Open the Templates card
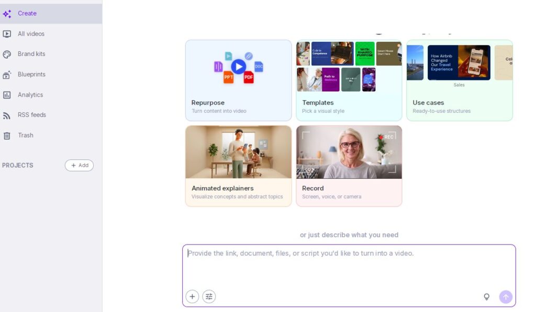This screenshot has width=536, height=312. 349,80
